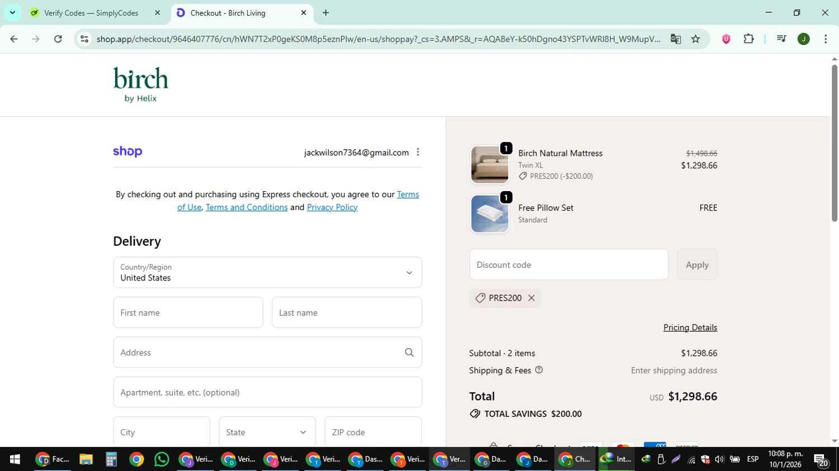Focus the City field
The height and width of the screenshot is (471, 839).
pyautogui.click(x=162, y=432)
